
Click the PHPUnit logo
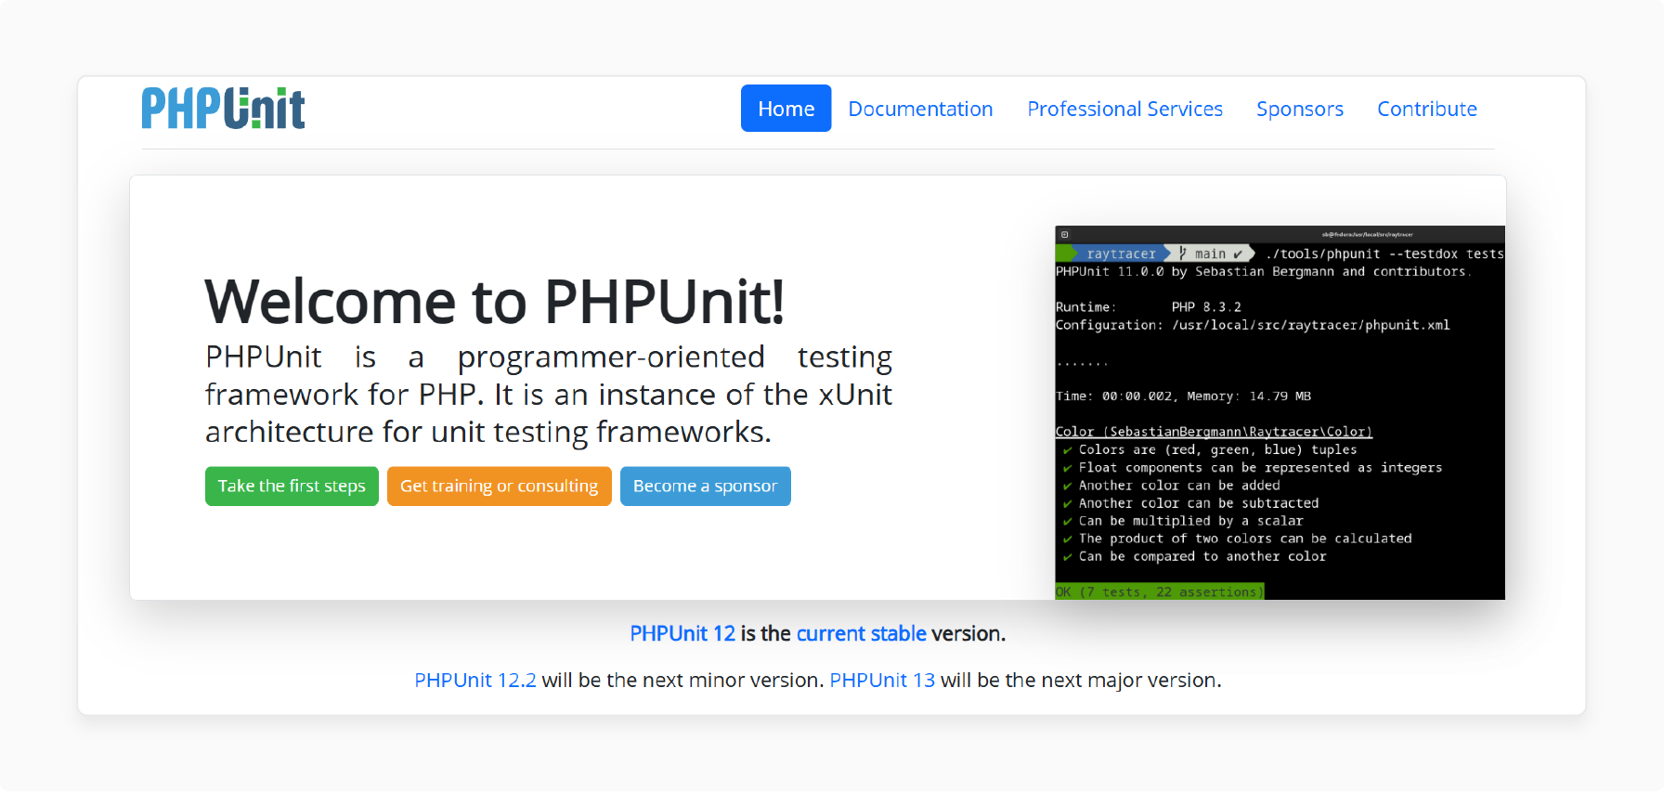pyautogui.click(x=223, y=109)
